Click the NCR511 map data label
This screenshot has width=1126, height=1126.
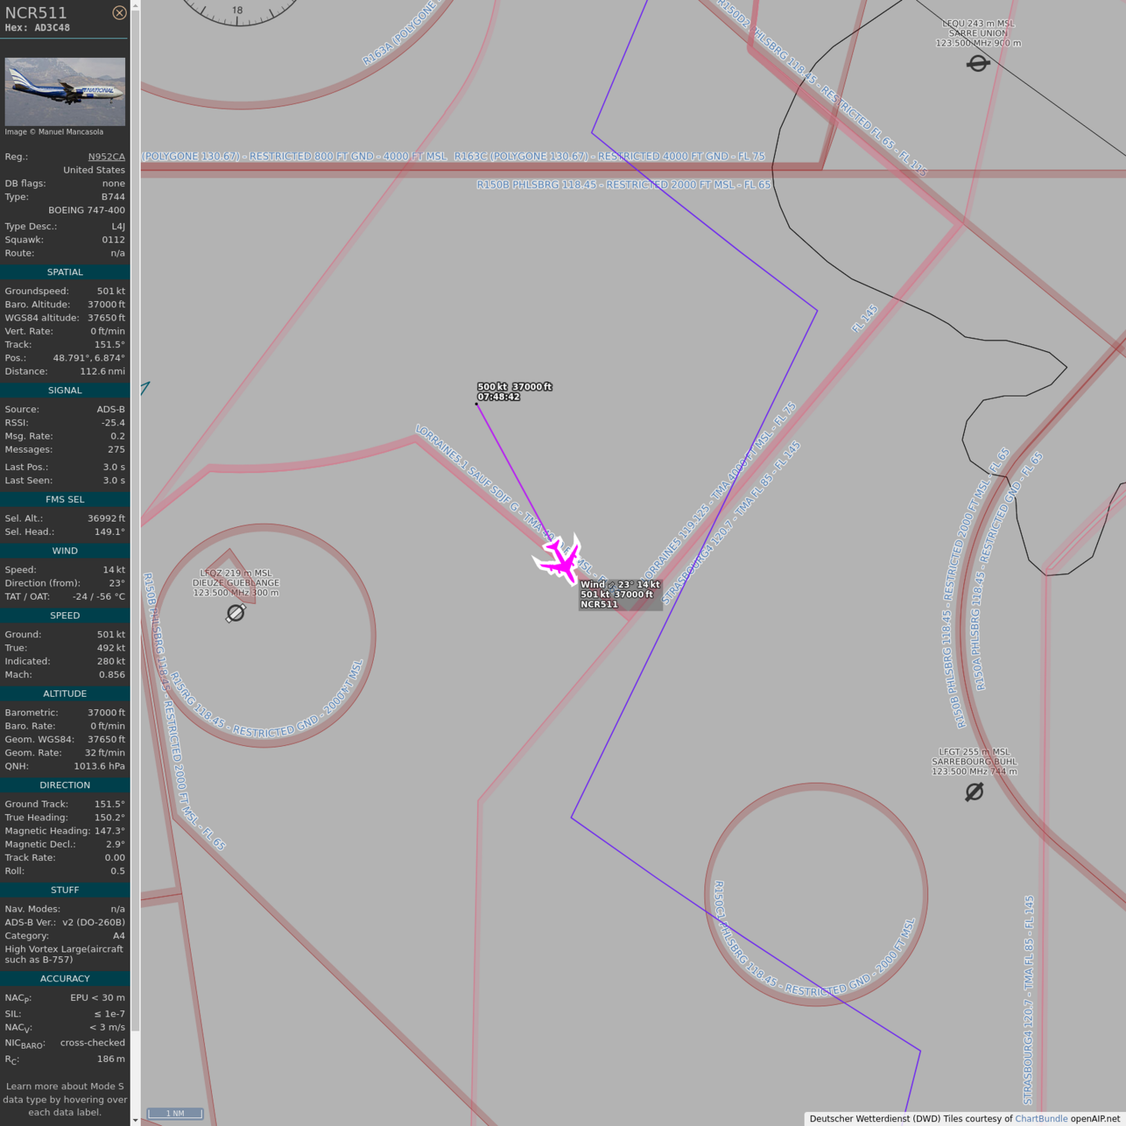pyautogui.click(x=599, y=604)
